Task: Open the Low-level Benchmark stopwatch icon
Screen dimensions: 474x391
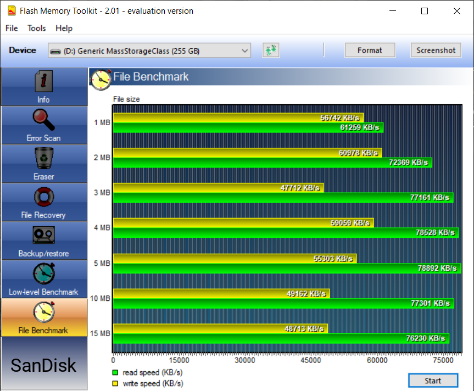Action: point(44,273)
